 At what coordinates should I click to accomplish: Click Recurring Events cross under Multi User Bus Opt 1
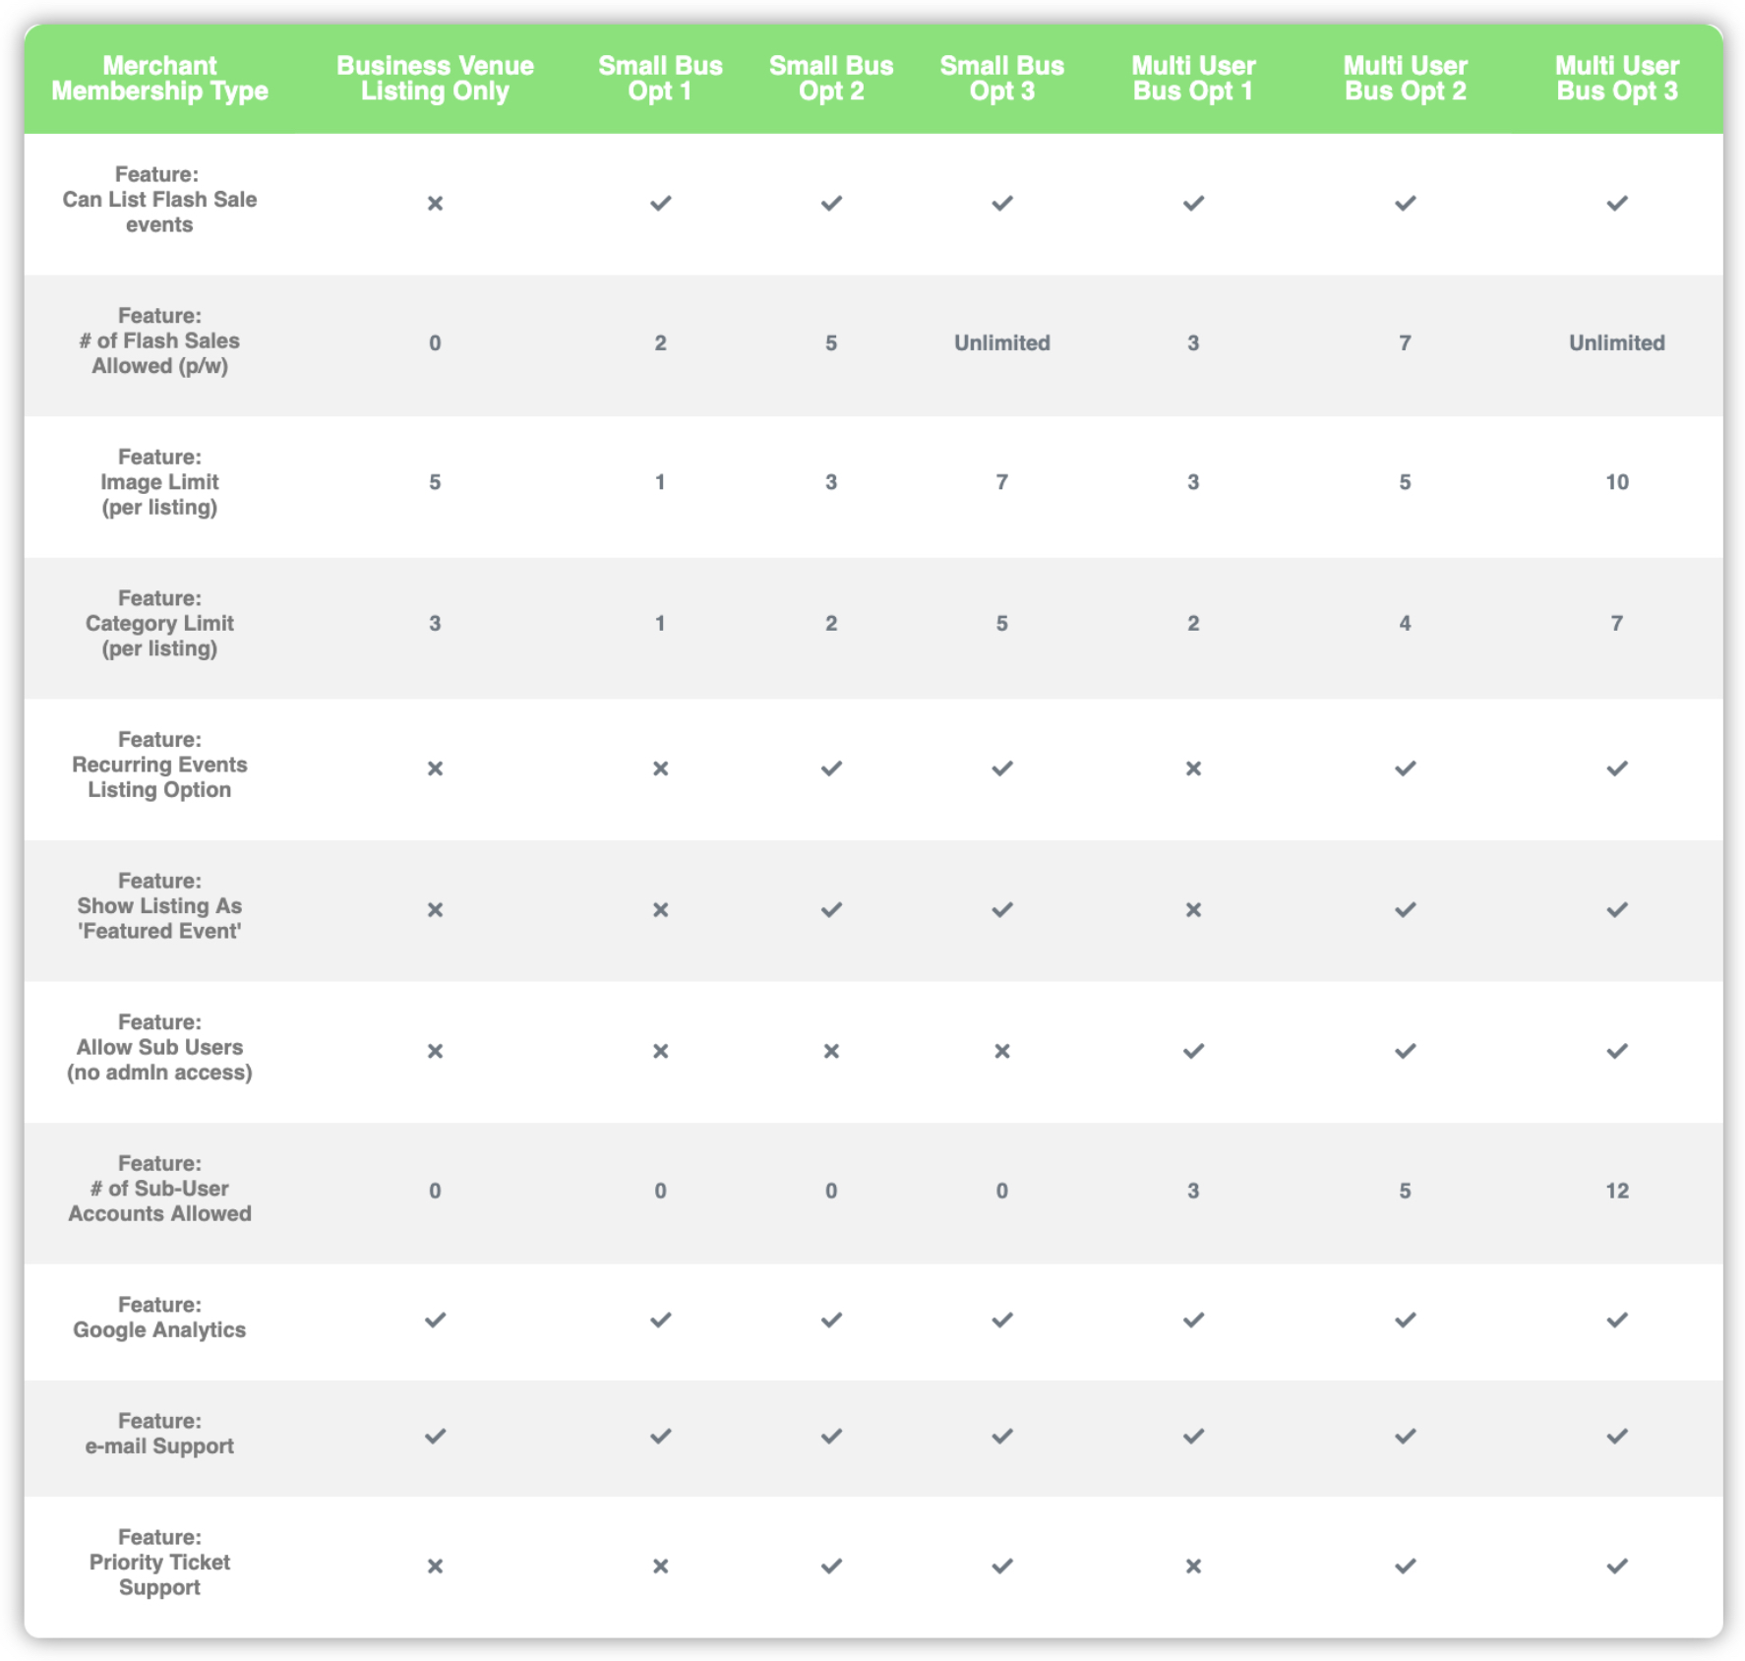(x=1192, y=769)
